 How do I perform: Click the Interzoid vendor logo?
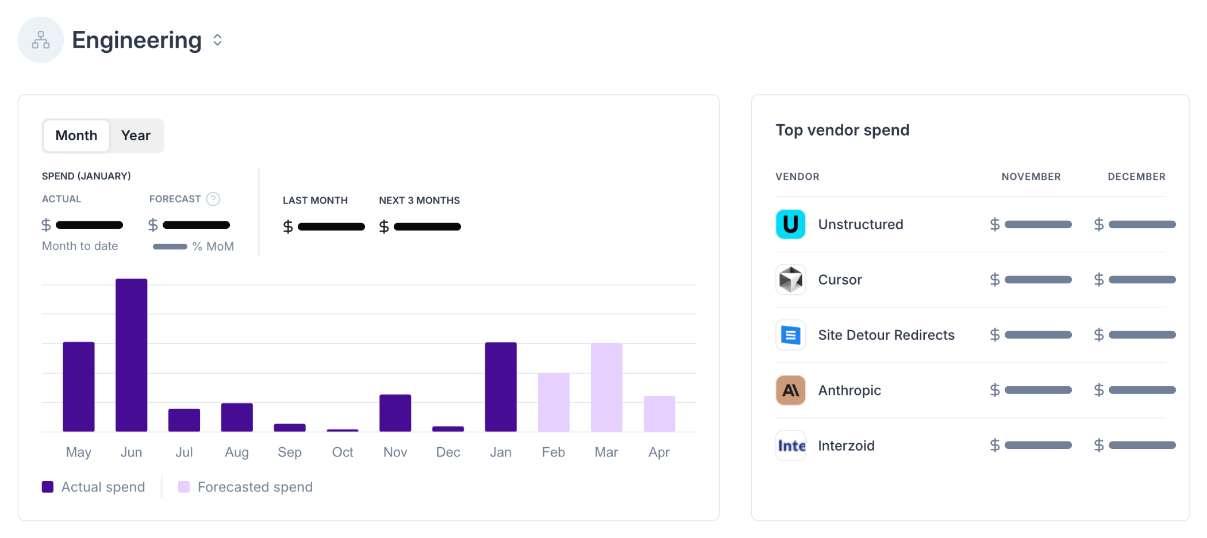tap(790, 445)
